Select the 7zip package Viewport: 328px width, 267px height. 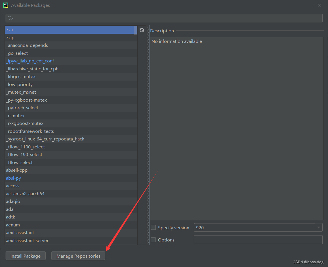coord(10,37)
